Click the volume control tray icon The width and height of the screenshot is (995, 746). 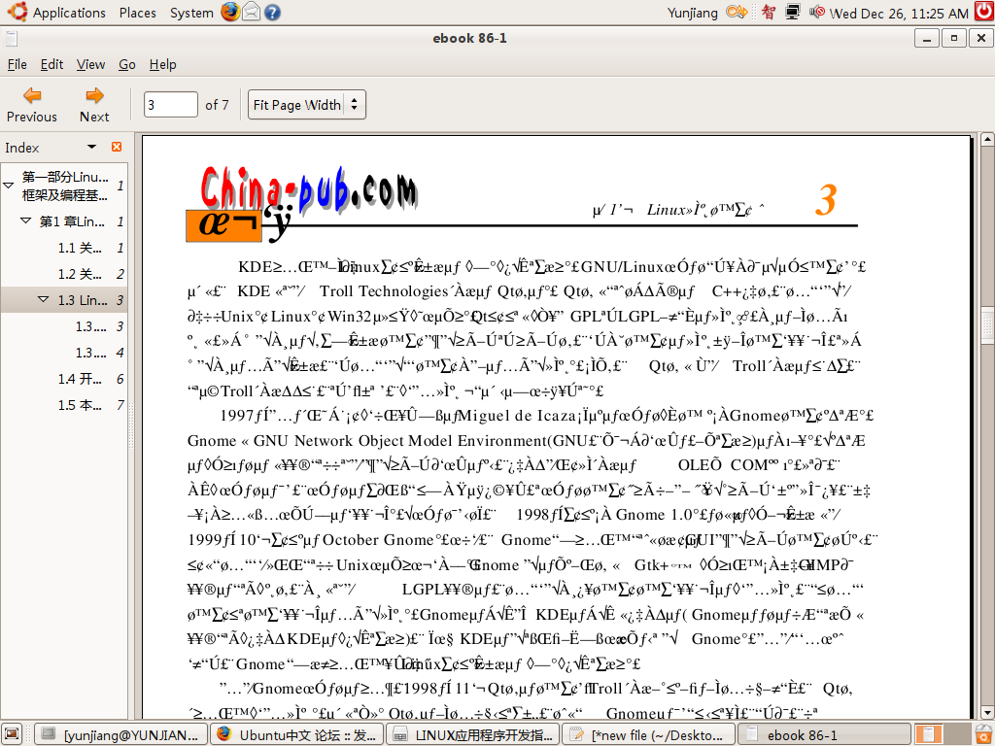pyautogui.click(x=817, y=12)
